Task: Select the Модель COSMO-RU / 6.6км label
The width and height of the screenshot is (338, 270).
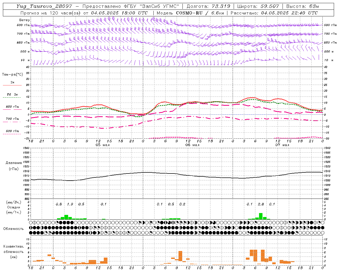Action: pyautogui.click(x=191, y=13)
